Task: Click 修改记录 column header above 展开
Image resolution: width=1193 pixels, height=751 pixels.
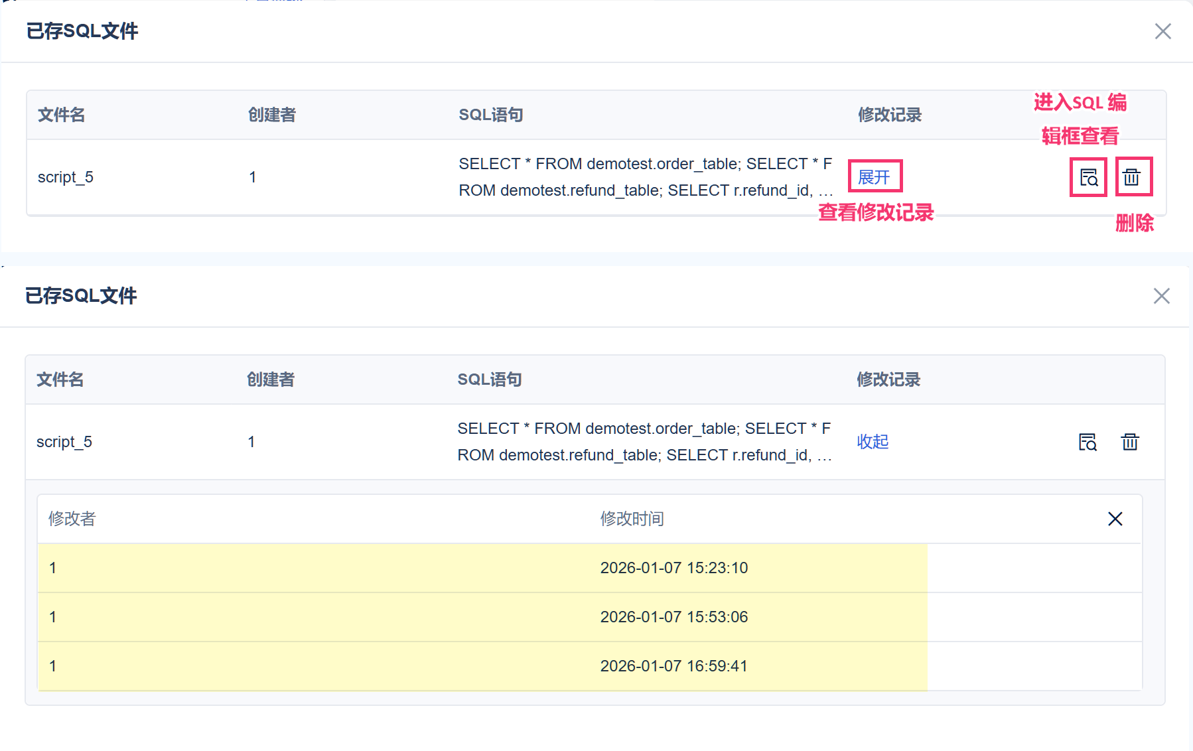Action: tap(890, 115)
